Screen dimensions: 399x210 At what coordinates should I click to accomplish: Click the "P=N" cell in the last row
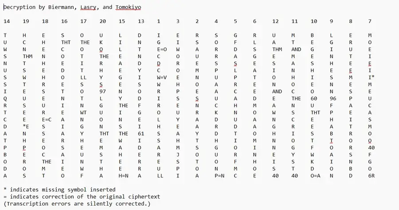219,176
